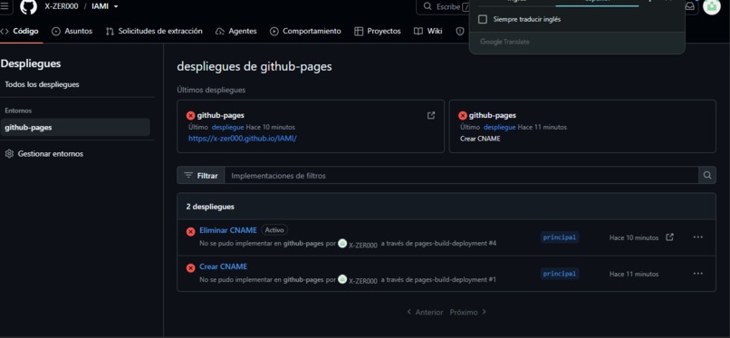
Task: Select Todos los despliegues in the sidebar
Action: (42, 85)
